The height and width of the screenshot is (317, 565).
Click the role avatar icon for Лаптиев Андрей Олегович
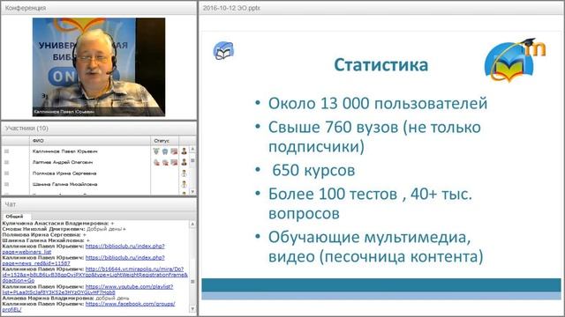coord(185,162)
